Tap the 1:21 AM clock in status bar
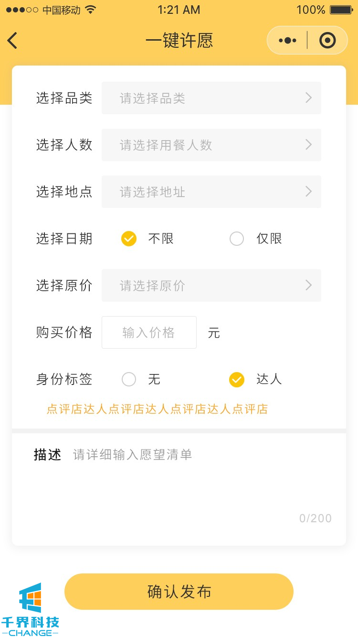The height and width of the screenshot is (638, 358). point(179,10)
